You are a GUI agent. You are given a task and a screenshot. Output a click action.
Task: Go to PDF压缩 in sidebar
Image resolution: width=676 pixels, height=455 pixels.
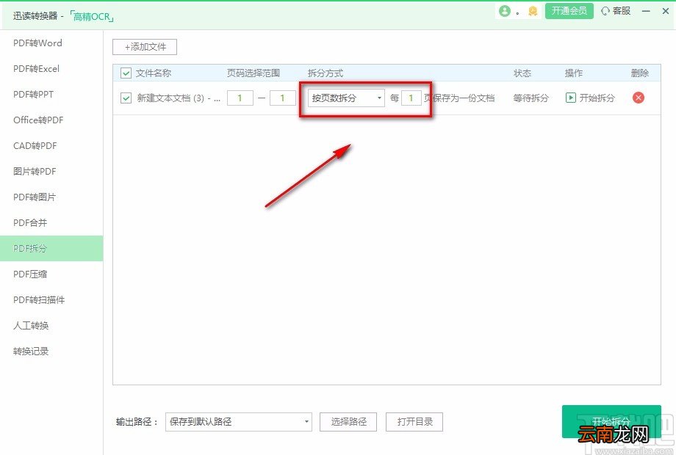[29, 274]
